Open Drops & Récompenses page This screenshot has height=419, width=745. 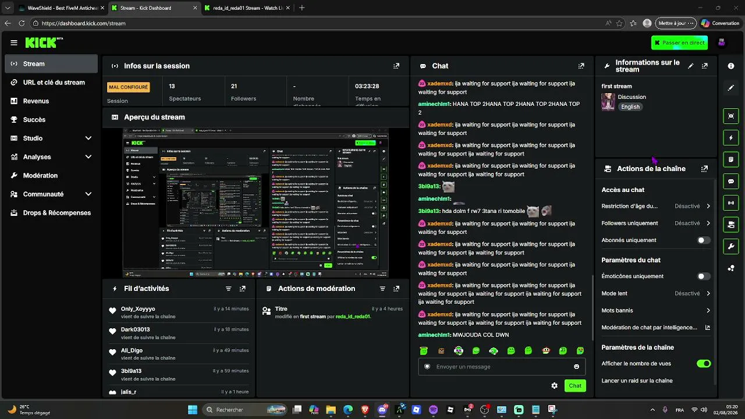51,213
